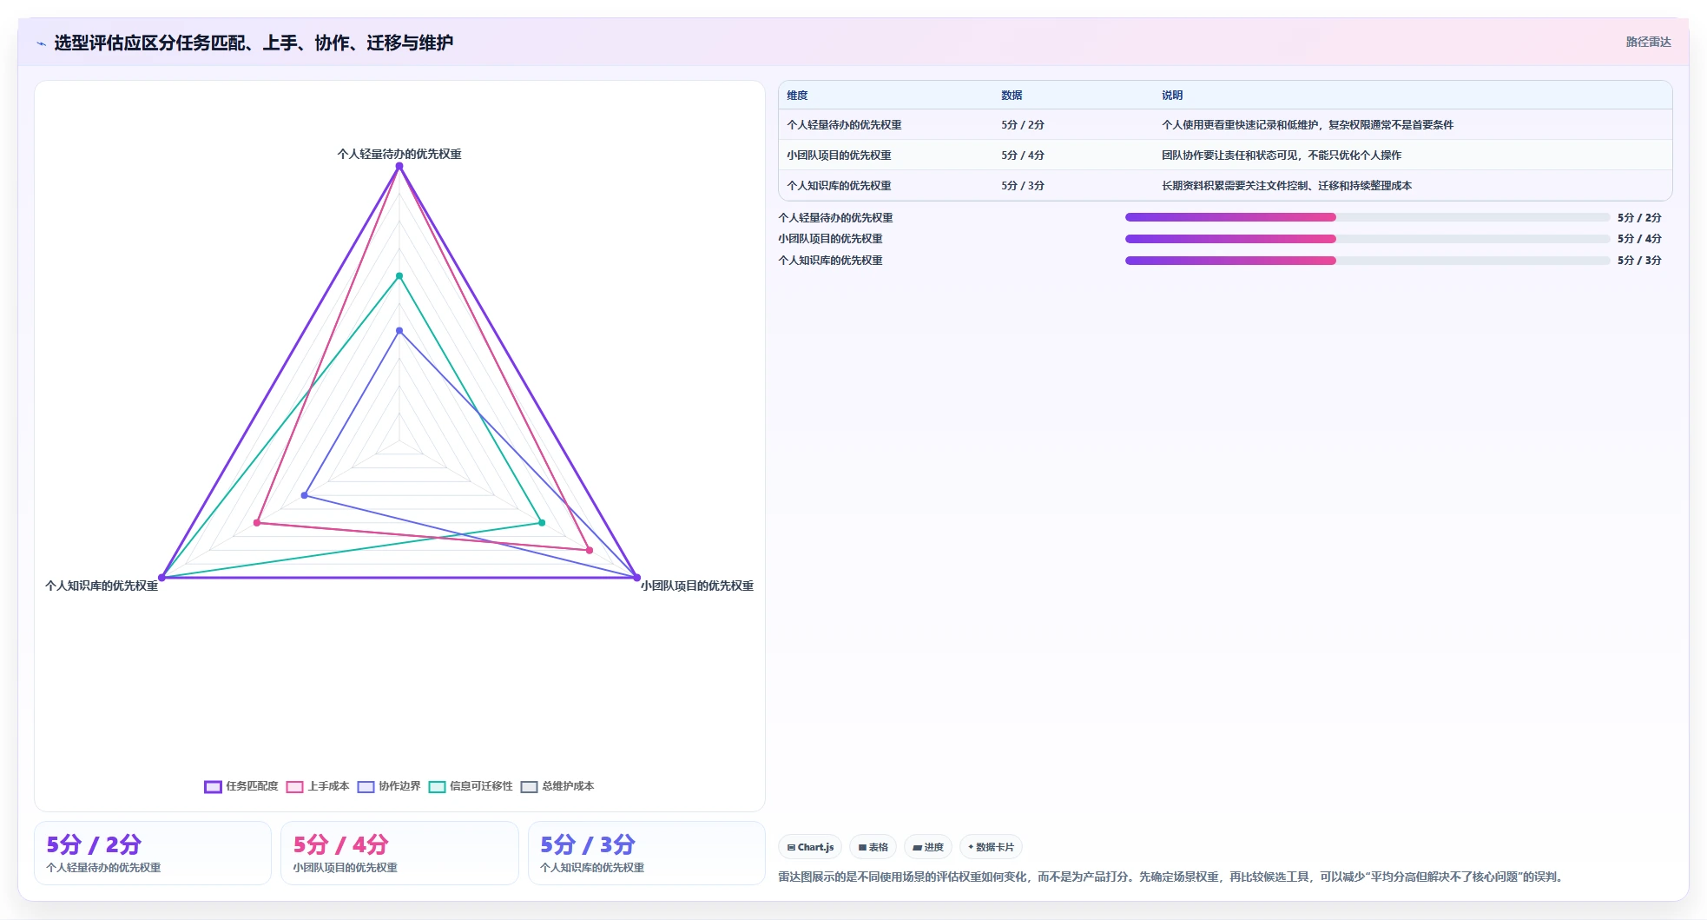This screenshot has height=920, width=1707.
Task: Click the footer note starting 雷达图展示的是
Action: coord(1173,877)
